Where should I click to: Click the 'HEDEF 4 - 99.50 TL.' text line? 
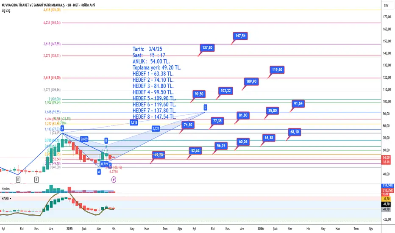tap(153, 92)
